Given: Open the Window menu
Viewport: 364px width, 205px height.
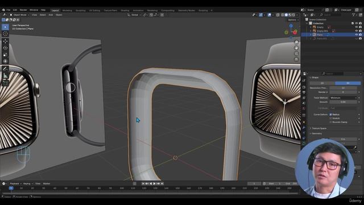Looking at the screenshot, I should [34, 10].
